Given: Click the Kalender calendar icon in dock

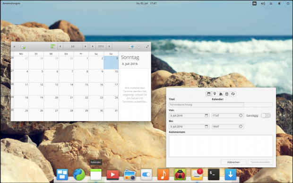Looking at the screenshot, I should (x=96, y=174).
